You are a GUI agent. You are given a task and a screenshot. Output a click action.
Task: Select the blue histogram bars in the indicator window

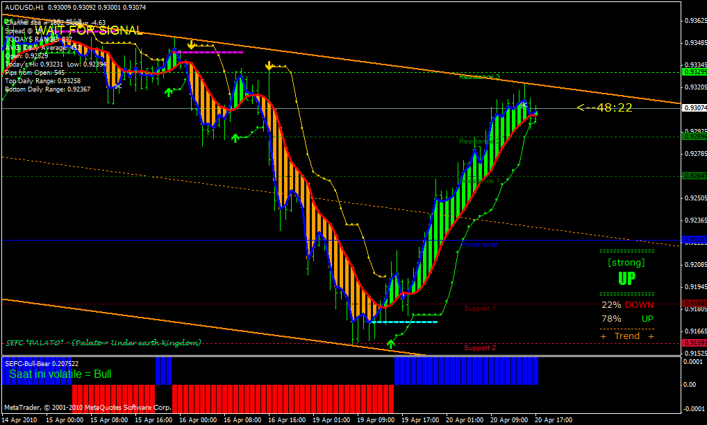[466, 371]
